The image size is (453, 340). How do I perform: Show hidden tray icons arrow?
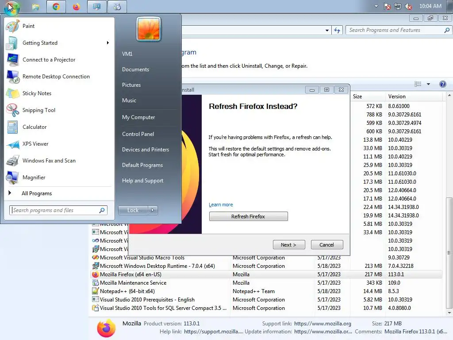(376, 6)
